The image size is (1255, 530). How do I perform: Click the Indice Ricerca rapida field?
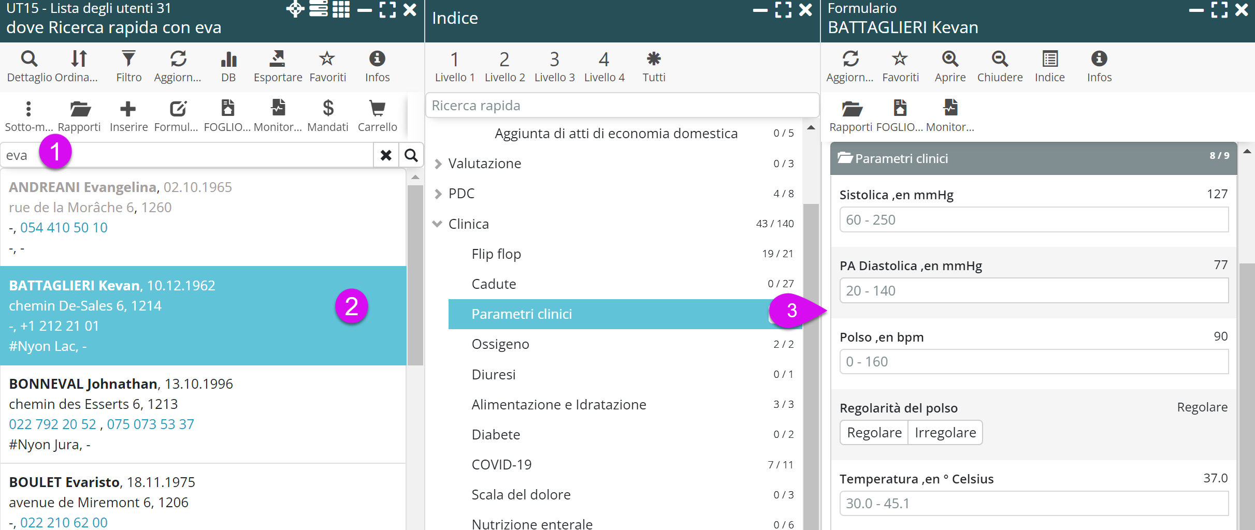[622, 106]
